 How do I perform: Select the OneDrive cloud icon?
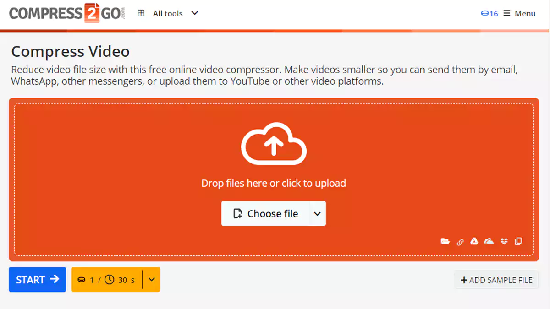tap(489, 241)
